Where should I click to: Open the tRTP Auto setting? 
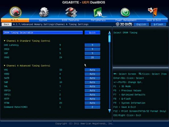pos(92,99)
